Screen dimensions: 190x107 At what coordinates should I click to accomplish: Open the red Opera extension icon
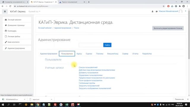coord(168,6)
